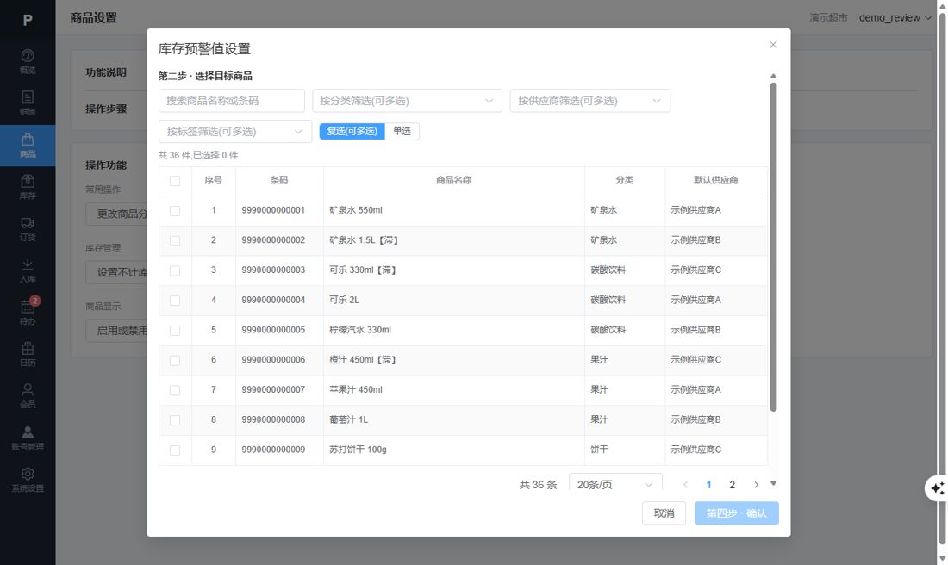
Task: Click the 演示超市 store name in header
Action: (x=828, y=17)
